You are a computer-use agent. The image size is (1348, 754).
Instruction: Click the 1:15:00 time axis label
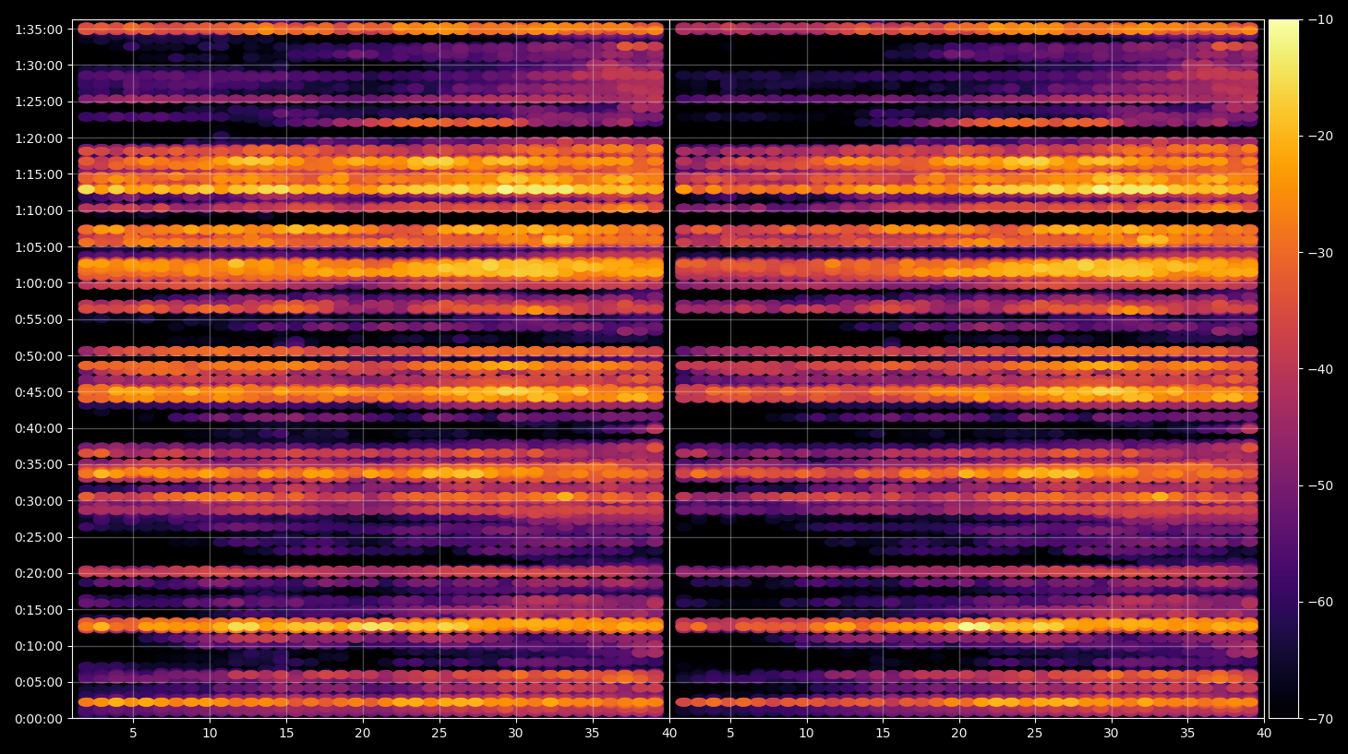pos(39,174)
